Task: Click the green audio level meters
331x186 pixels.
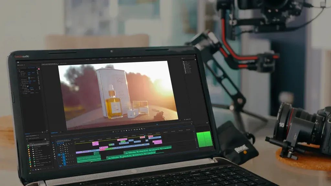Action: pos(204,139)
